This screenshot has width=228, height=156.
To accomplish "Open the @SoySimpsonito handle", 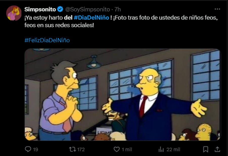I will point(88,9).
